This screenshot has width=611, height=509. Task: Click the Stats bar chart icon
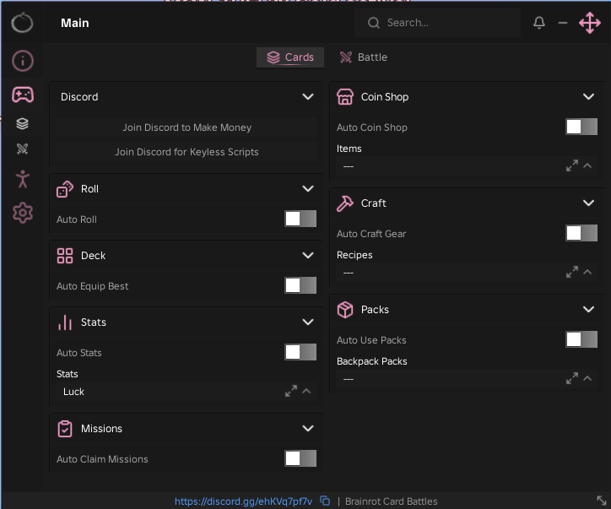(x=65, y=322)
